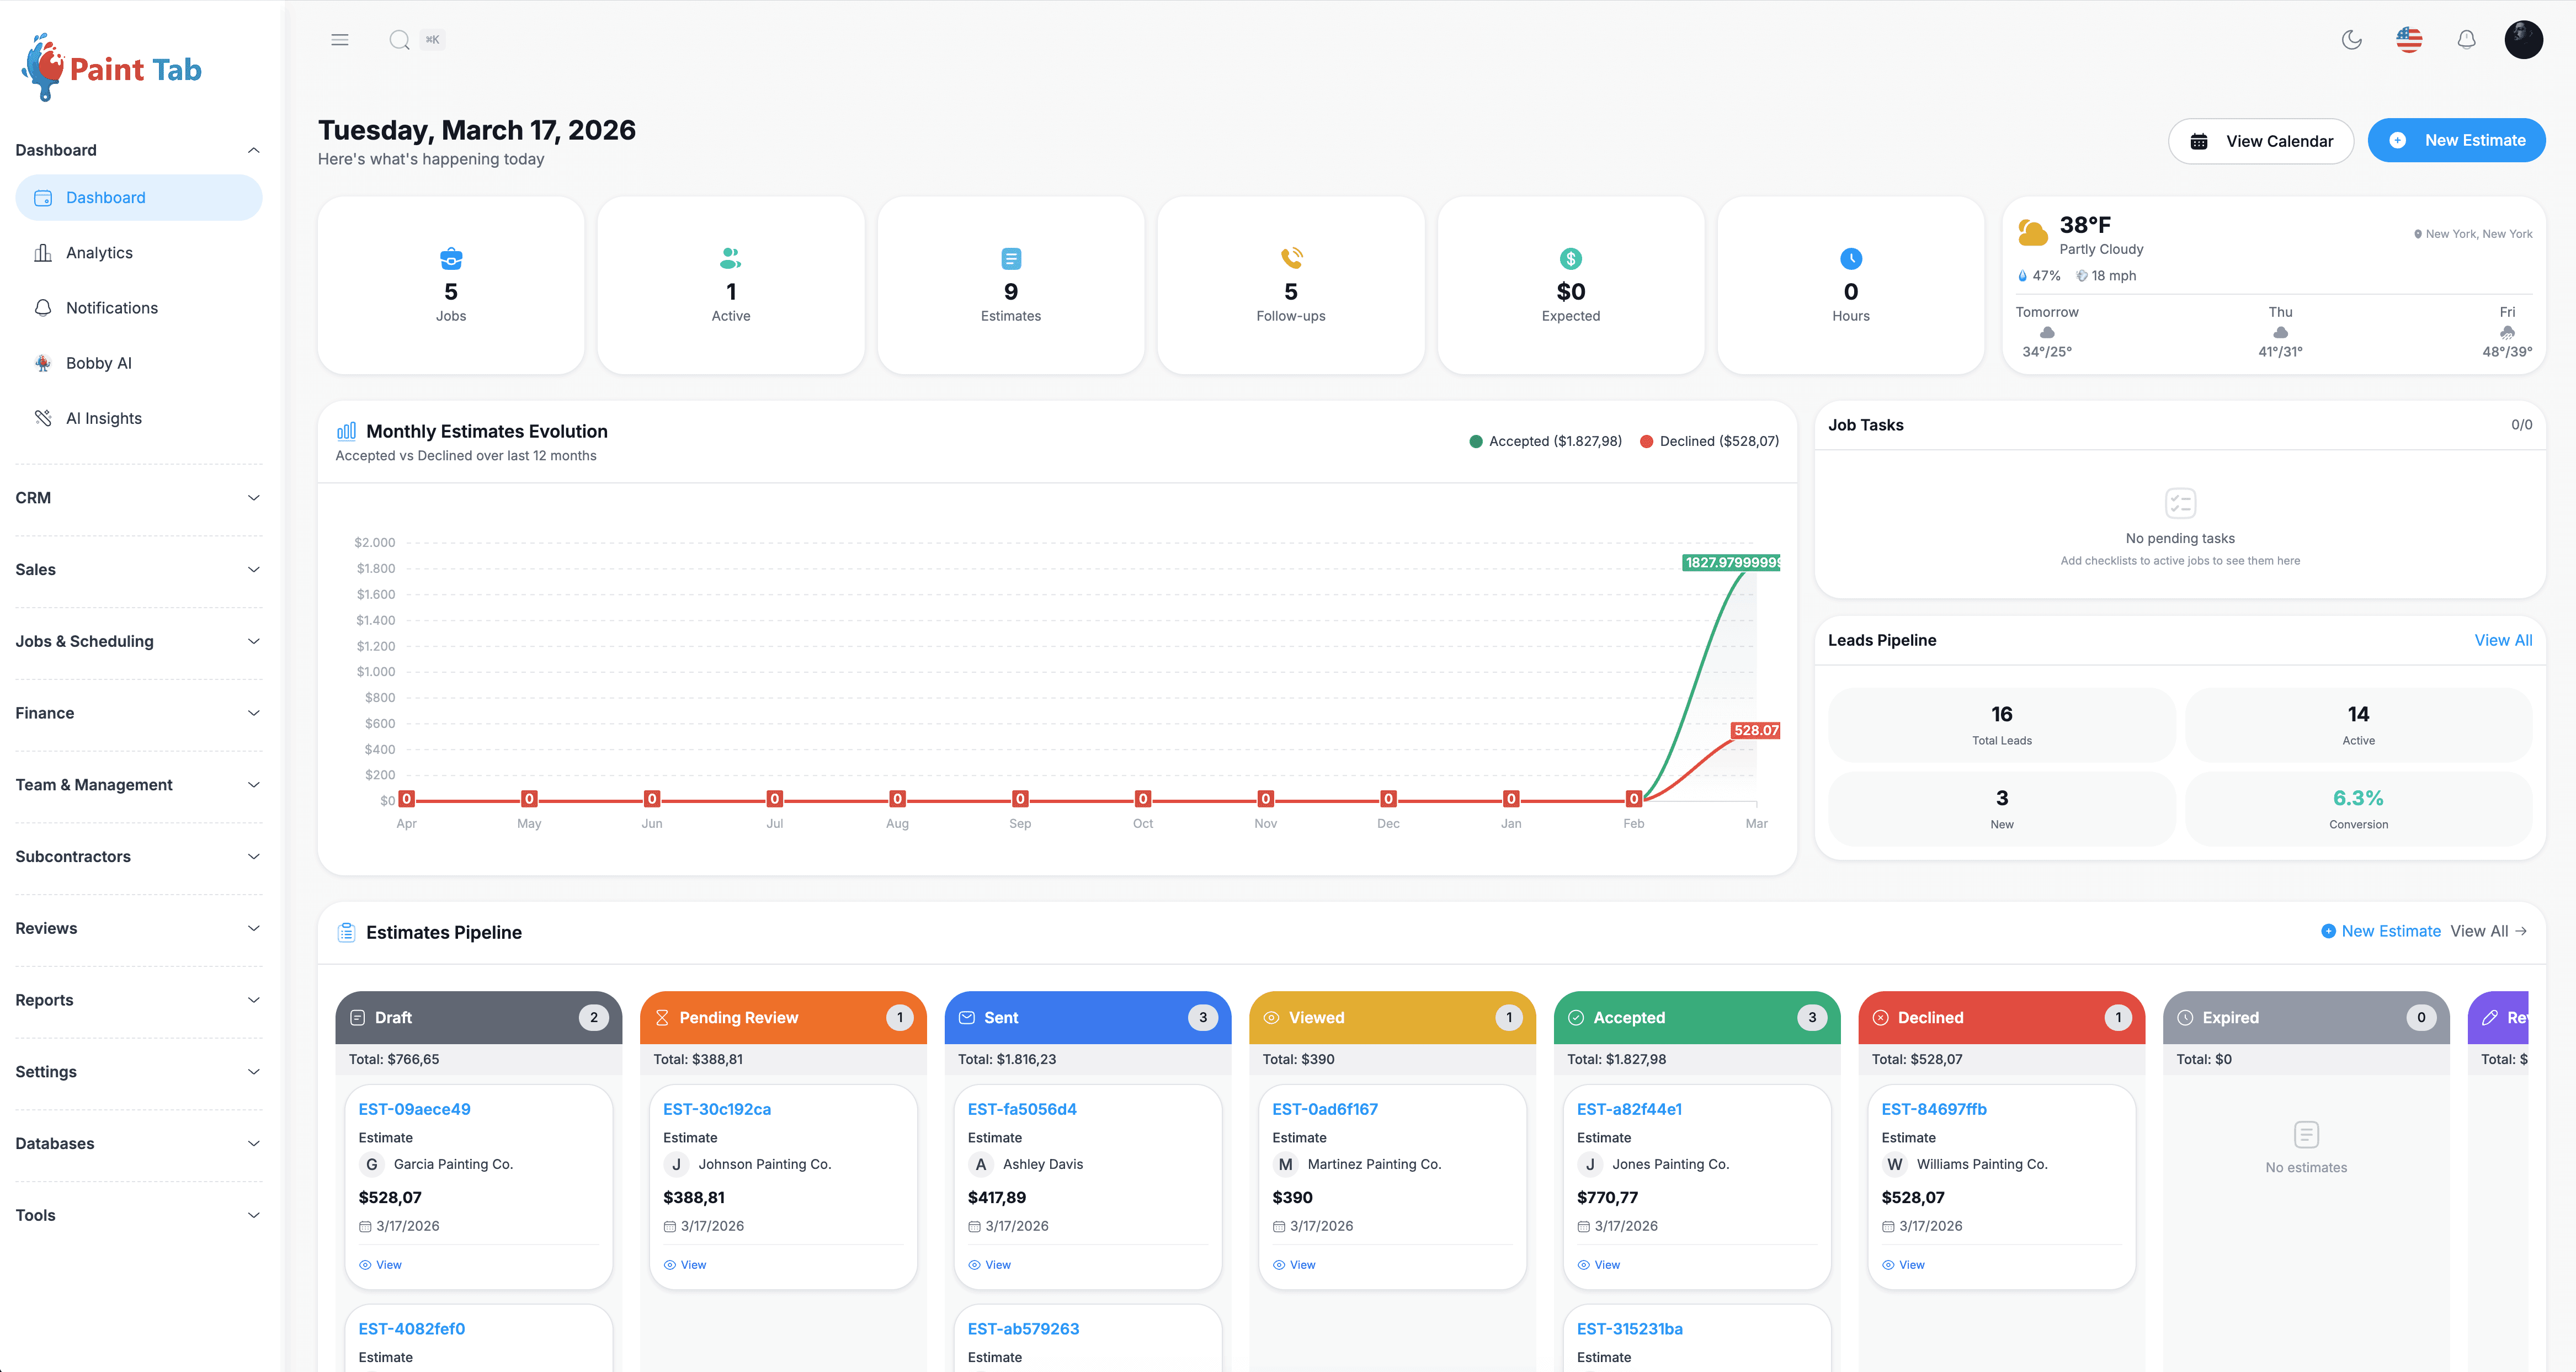
Task: Expand the CRM sidebar section
Action: pos(138,498)
